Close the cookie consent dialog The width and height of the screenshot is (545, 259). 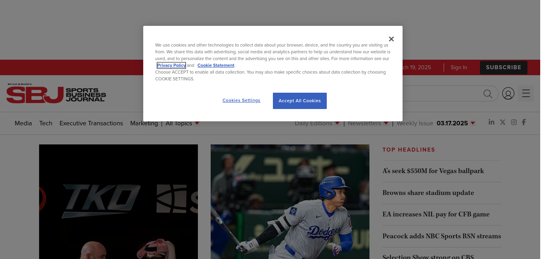pyautogui.click(x=391, y=39)
